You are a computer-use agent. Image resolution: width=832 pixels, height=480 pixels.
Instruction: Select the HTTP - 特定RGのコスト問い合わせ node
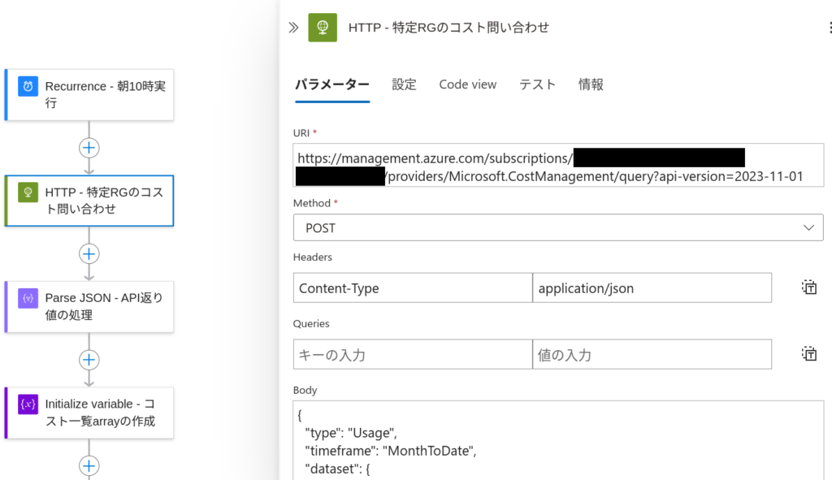coord(89,201)
